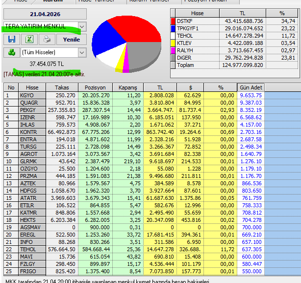Image resolution: width=301 pixels, height=283 pixels.
Task: Click the TL header in the summary table
Action: [243, 13]
